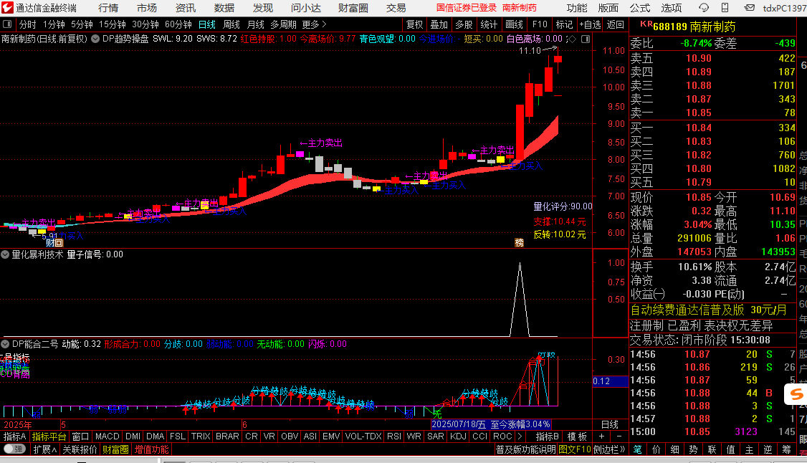Open 普及版功能说明 link

(525, 449)
